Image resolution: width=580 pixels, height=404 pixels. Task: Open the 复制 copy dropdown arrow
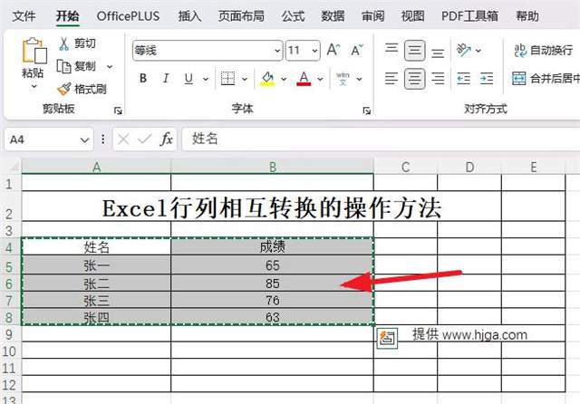(110, 67)
